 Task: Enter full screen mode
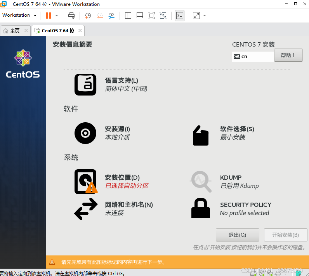[151, 16]
